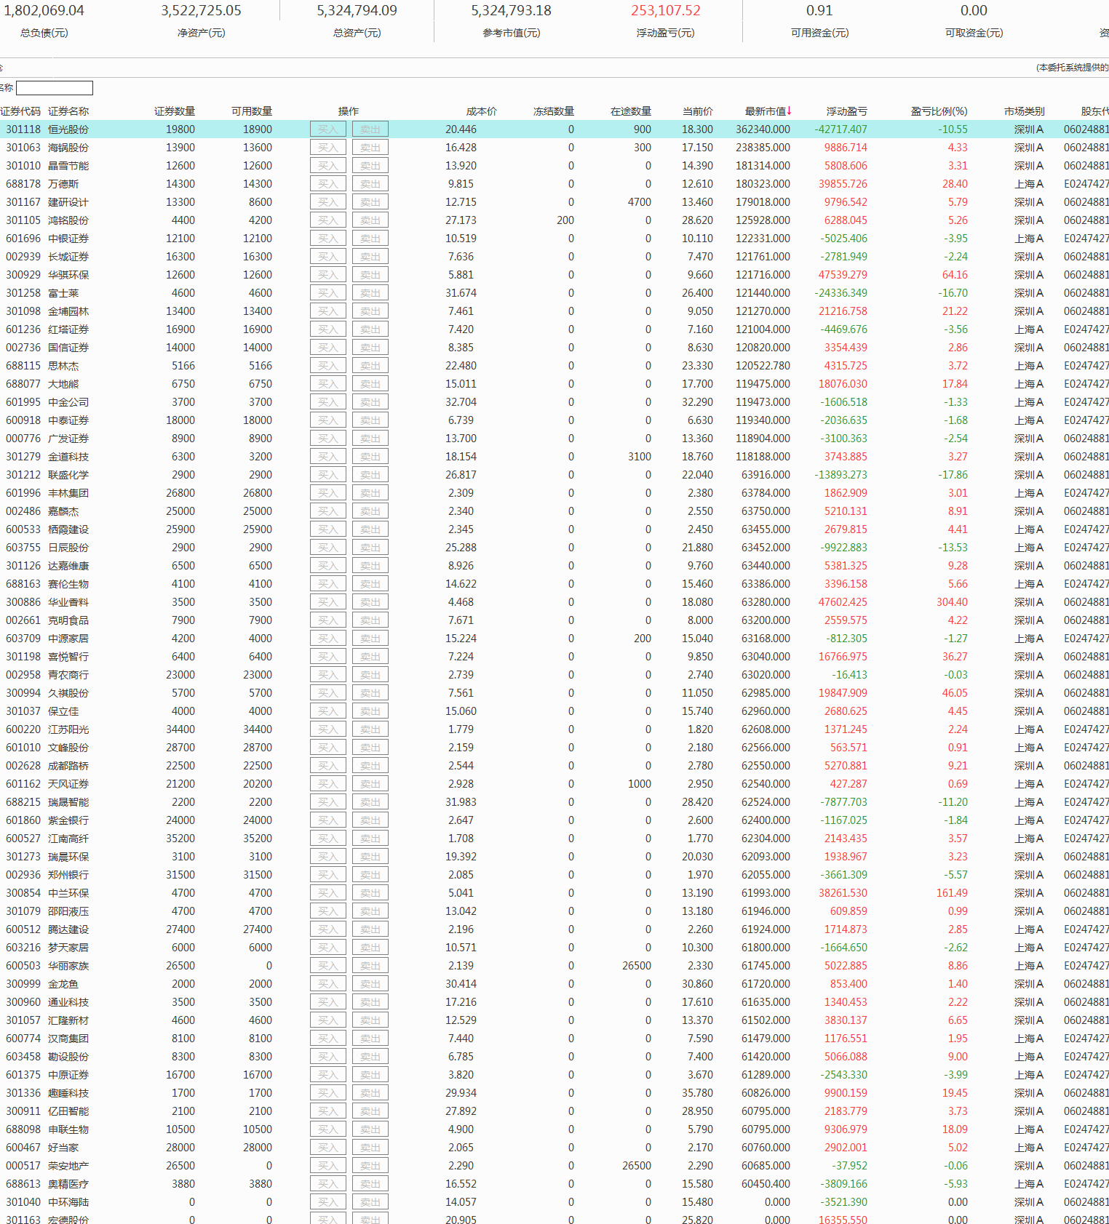Sort by the 成本价 column header
Viewport: 1109px width, 1224px height.
click(482, 111)
